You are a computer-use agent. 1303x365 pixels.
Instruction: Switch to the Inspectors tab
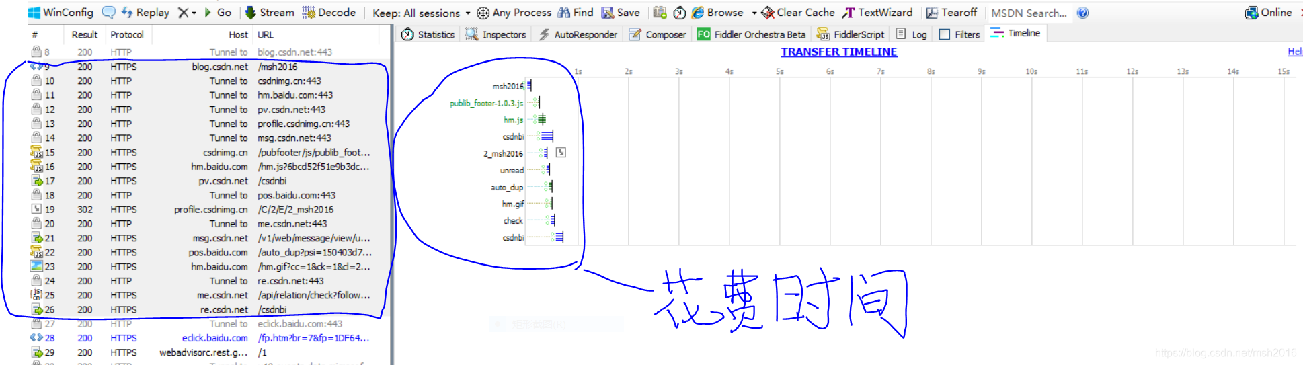click(496, 34)
